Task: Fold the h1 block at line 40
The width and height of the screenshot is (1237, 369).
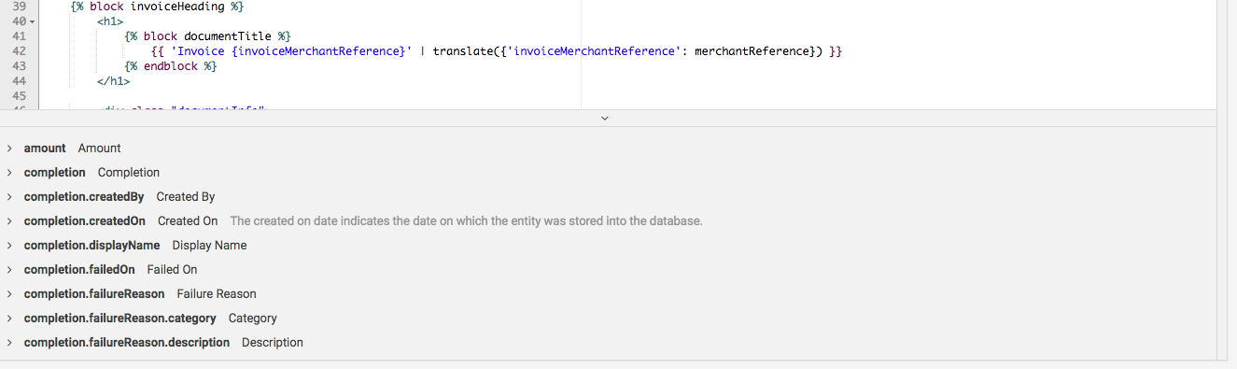Action: pos(34,21)
